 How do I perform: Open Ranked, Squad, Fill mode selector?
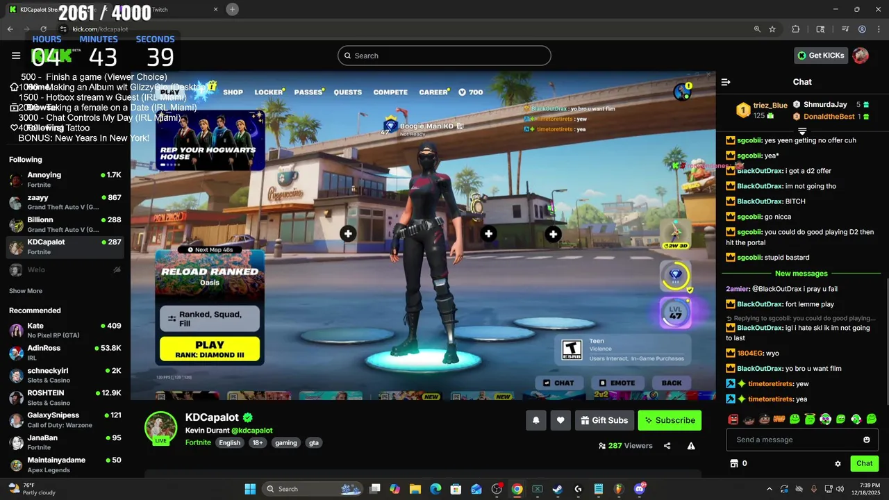[x=210, y=319]
